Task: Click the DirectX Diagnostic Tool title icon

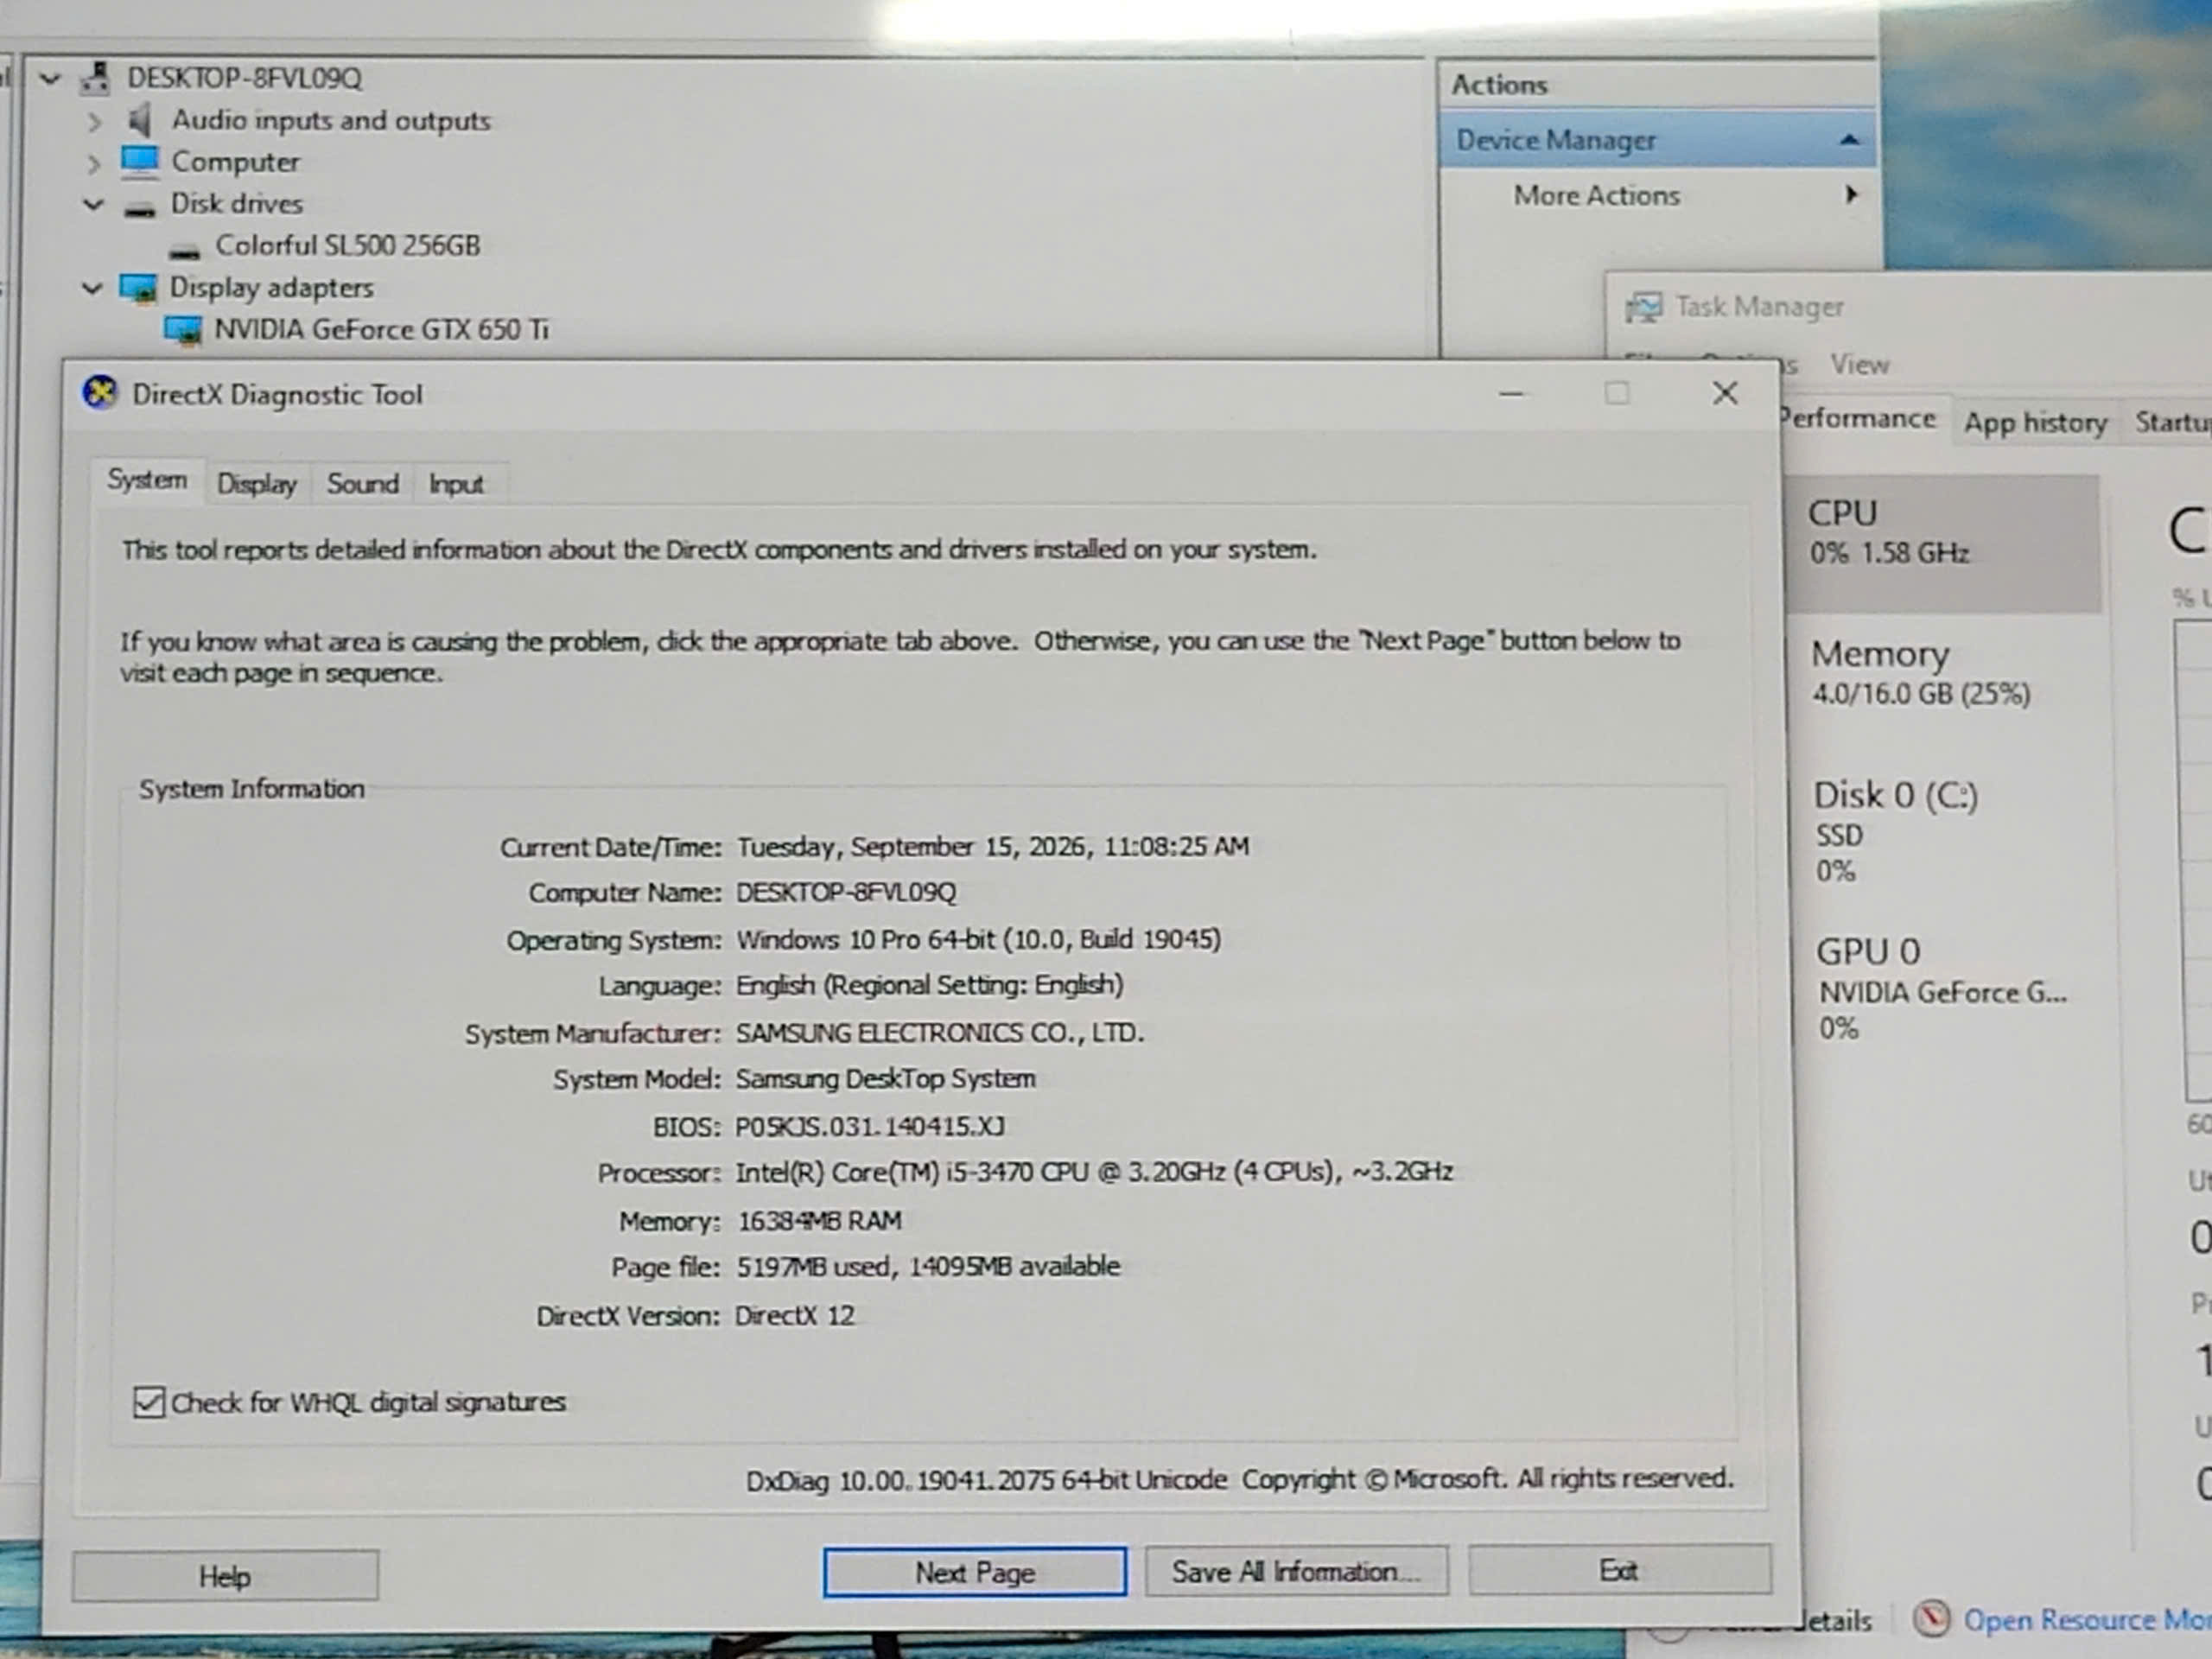Action: tap(99, 393)
